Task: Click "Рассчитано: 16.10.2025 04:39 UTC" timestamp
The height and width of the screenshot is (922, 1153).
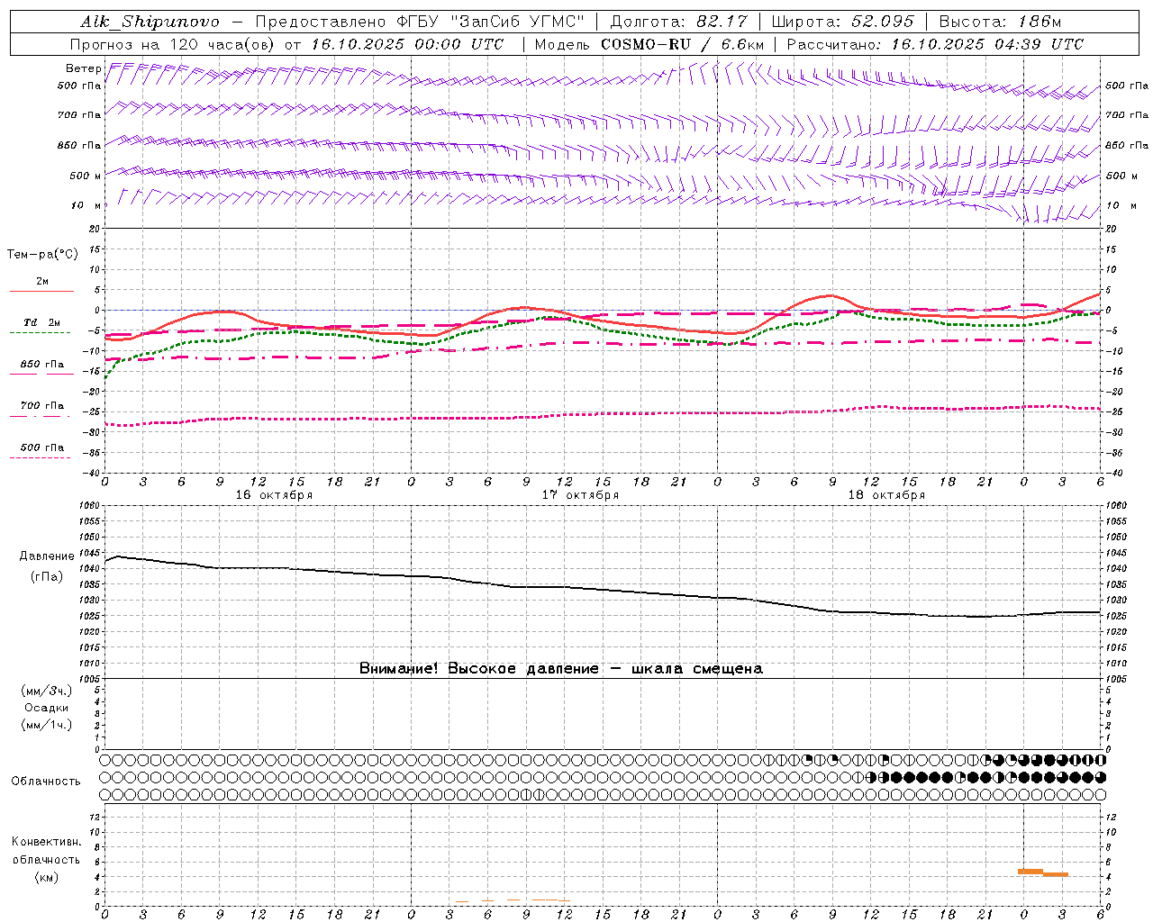Action: tap(935, 44)
